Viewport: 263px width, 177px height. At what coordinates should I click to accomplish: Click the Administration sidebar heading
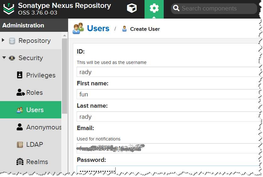[23, 26]
